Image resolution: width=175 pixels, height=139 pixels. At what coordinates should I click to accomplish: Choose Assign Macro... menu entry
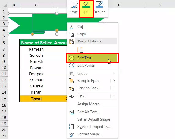tap(92, 104)
